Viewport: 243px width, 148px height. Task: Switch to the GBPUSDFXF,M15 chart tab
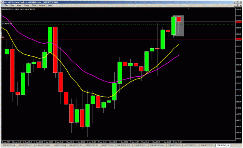pyautogui.click(x=25, y=145)
